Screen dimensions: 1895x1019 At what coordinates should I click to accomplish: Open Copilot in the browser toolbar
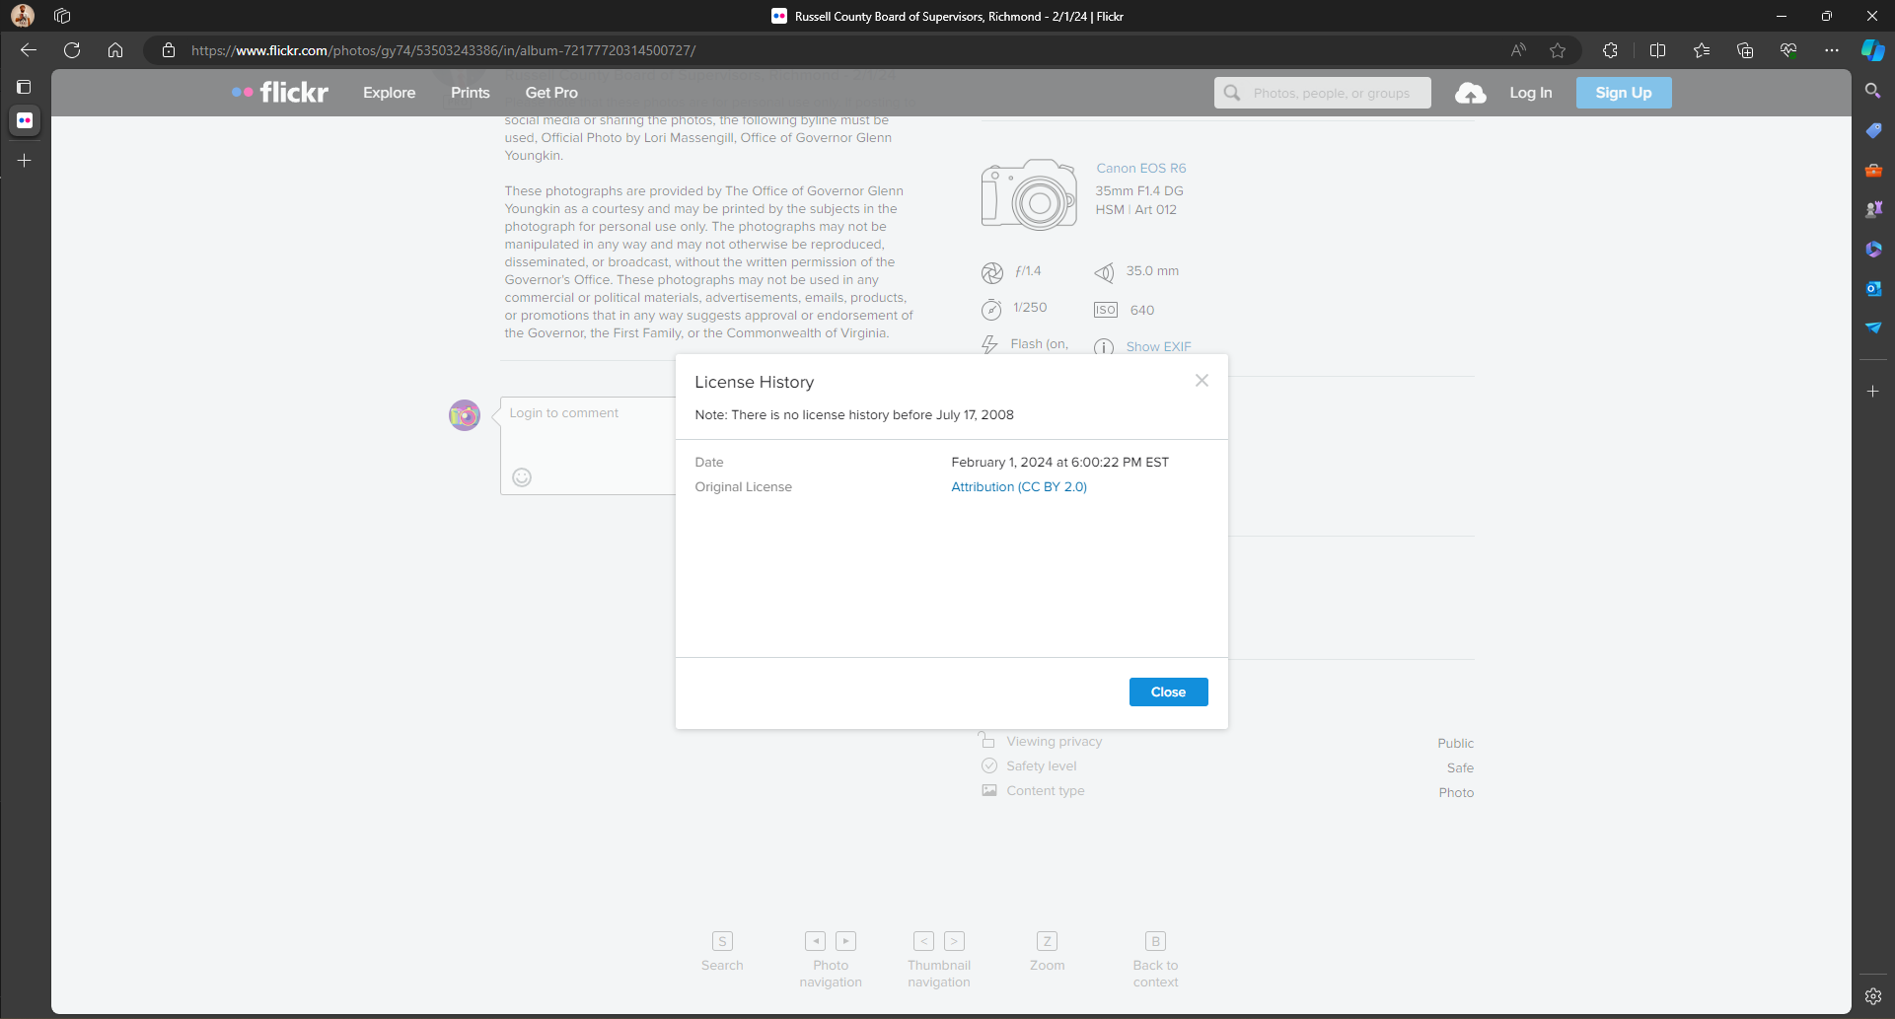pos(1872,50)
